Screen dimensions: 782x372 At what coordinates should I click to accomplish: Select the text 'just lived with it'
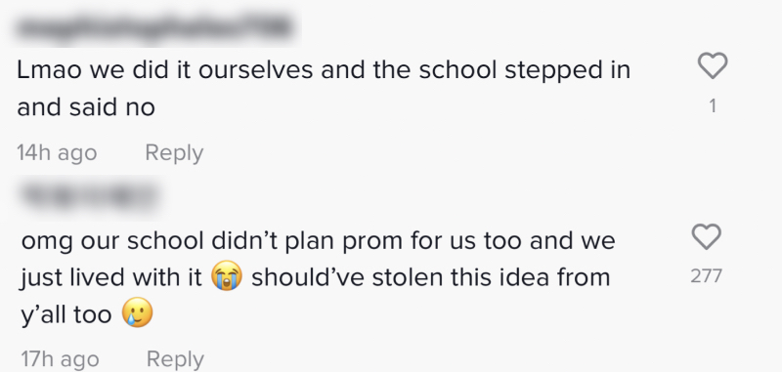(111, 277)
